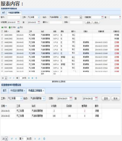Refresh the upper grid using the reload icon
122x141 pixels.
pos(36,78)
